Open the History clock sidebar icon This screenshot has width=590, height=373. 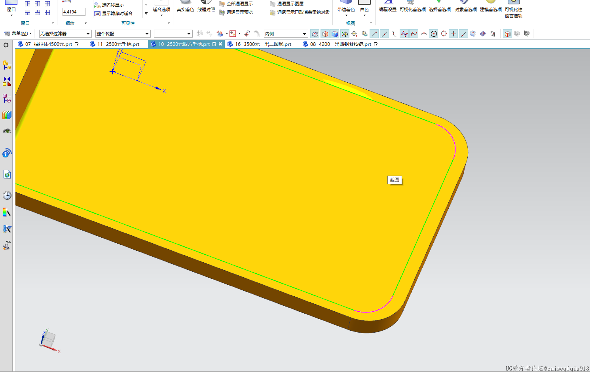[7, 195]
